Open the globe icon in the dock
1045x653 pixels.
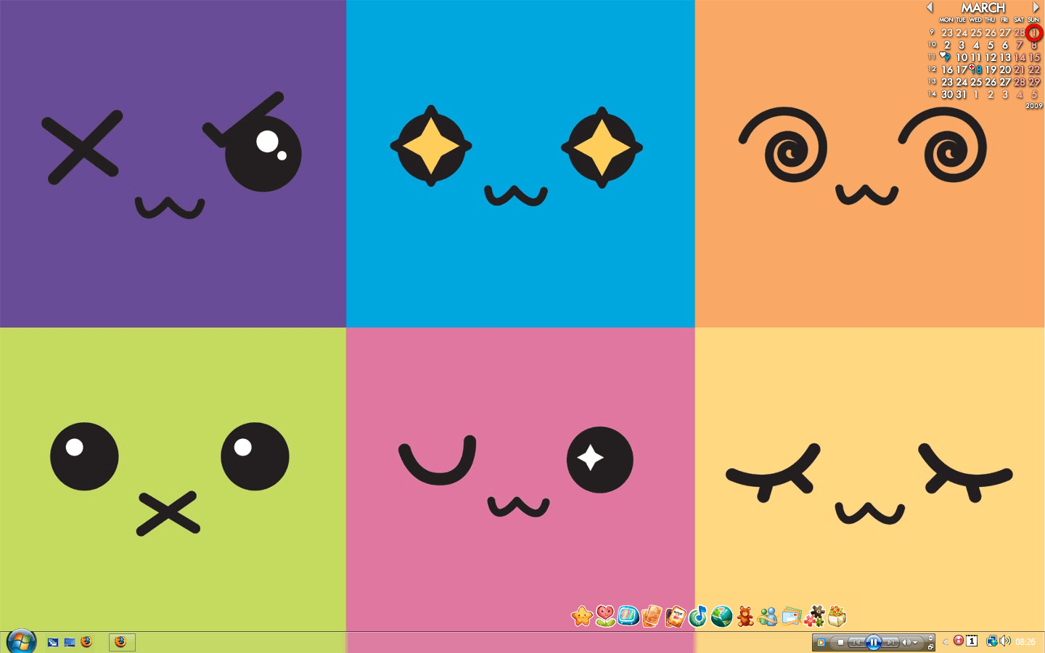point(720,617)
